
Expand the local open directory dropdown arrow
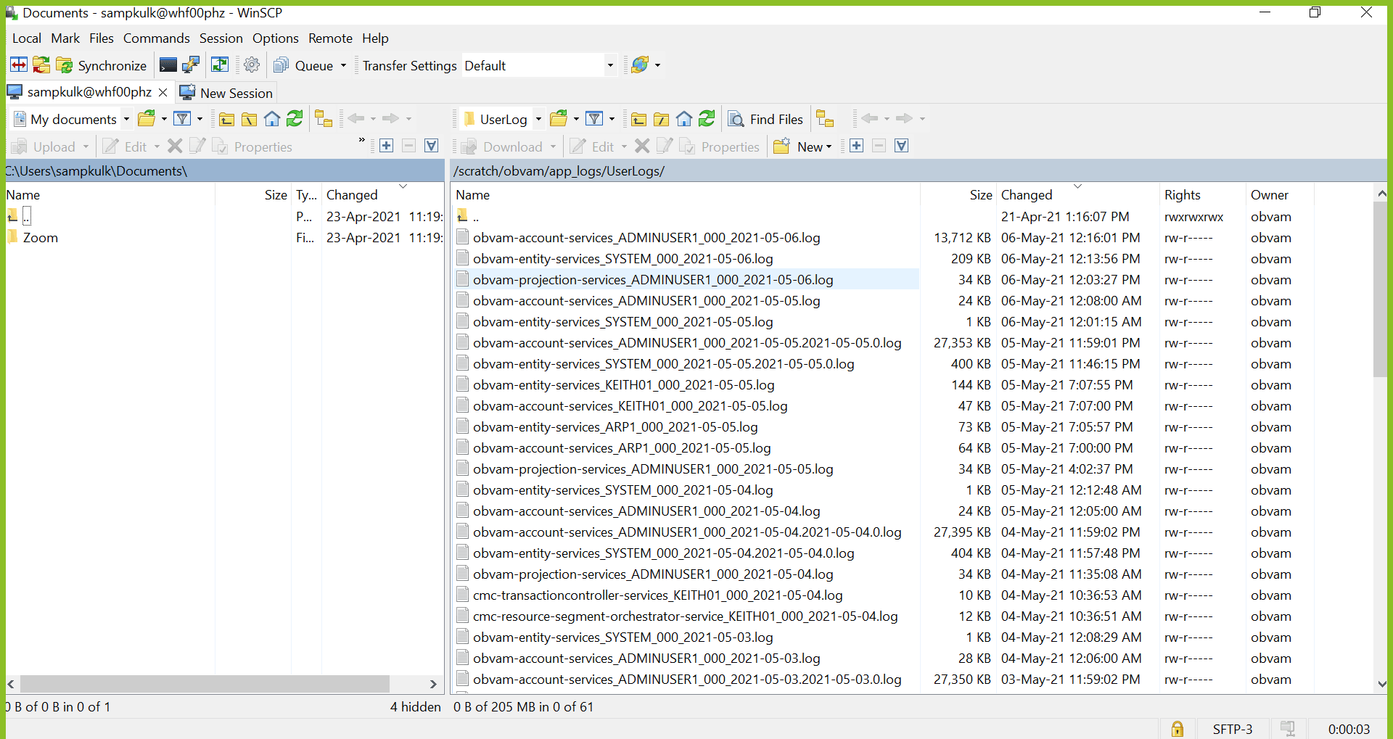coord(164,119)
